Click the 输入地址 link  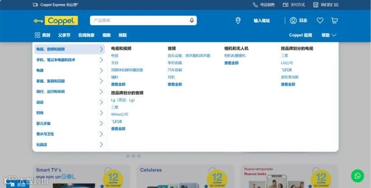pos(262,21)
